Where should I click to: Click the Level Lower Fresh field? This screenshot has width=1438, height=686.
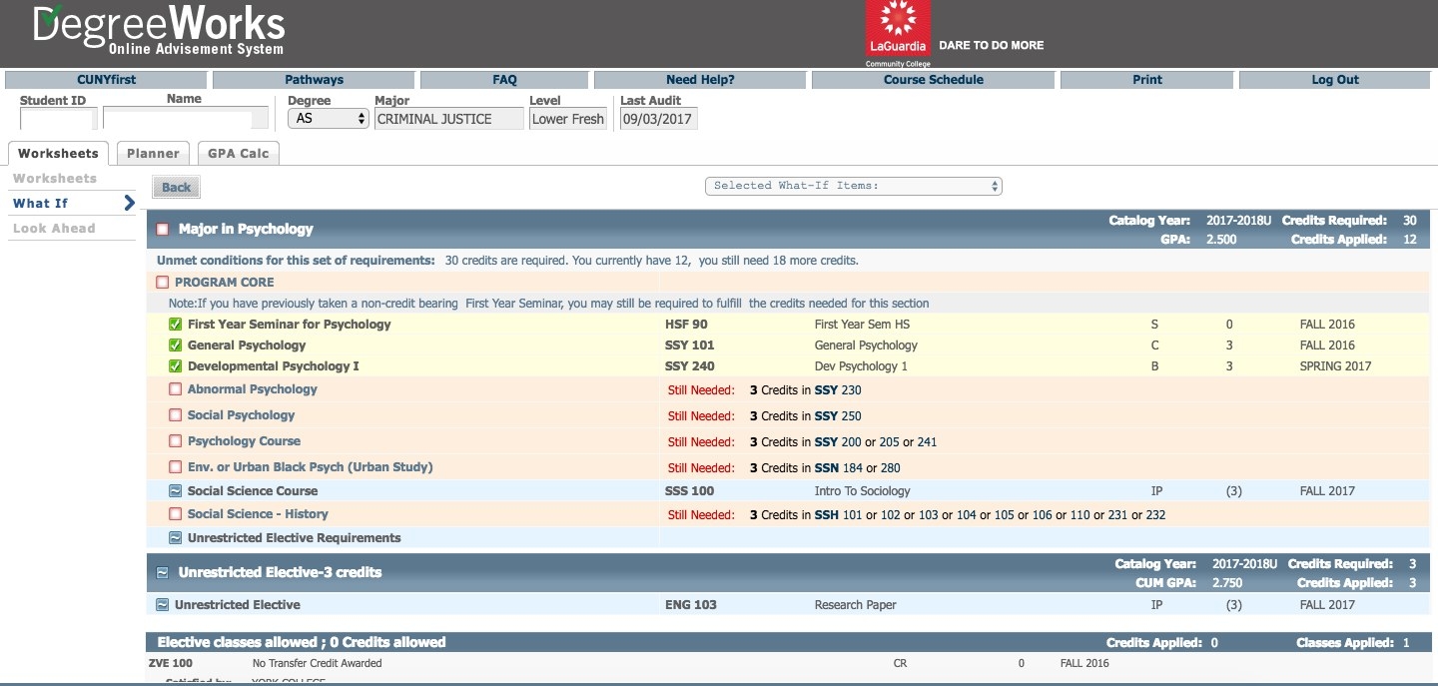[x=568, y=119]
